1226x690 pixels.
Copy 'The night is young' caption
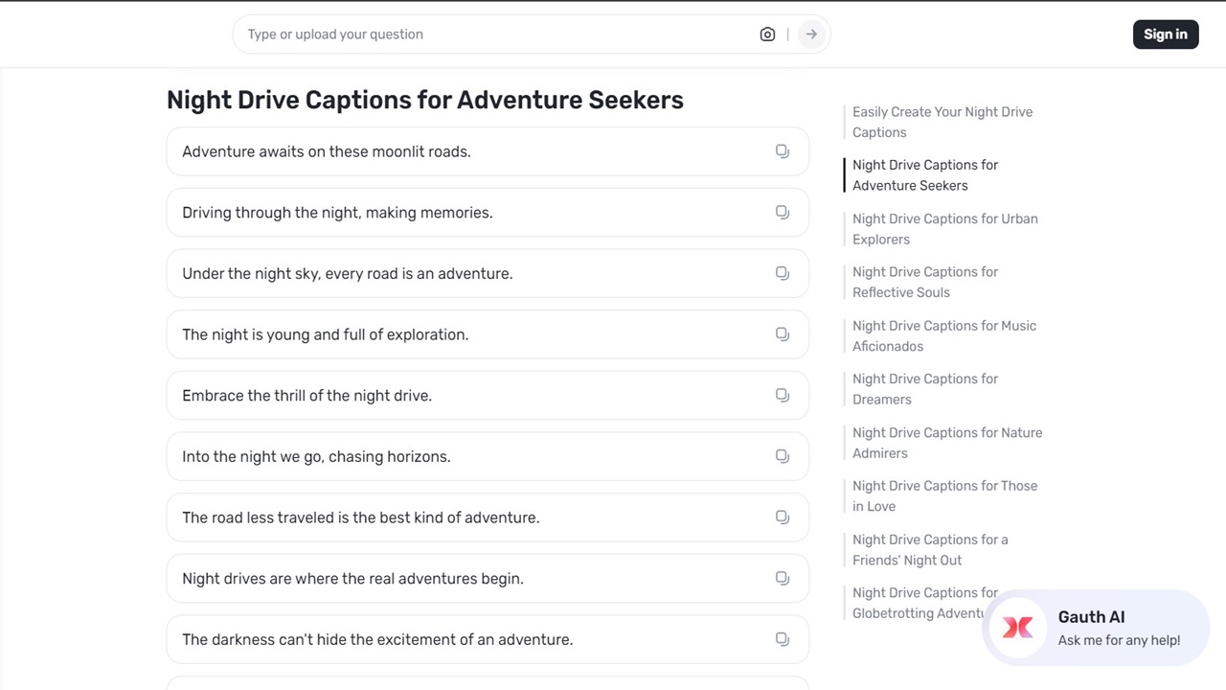tap(783, 334)
